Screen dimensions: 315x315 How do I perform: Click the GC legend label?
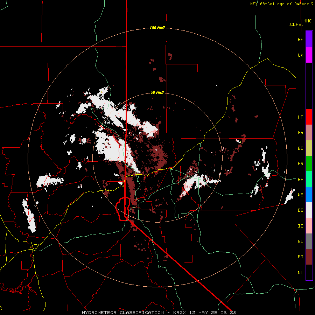point(300,241)
